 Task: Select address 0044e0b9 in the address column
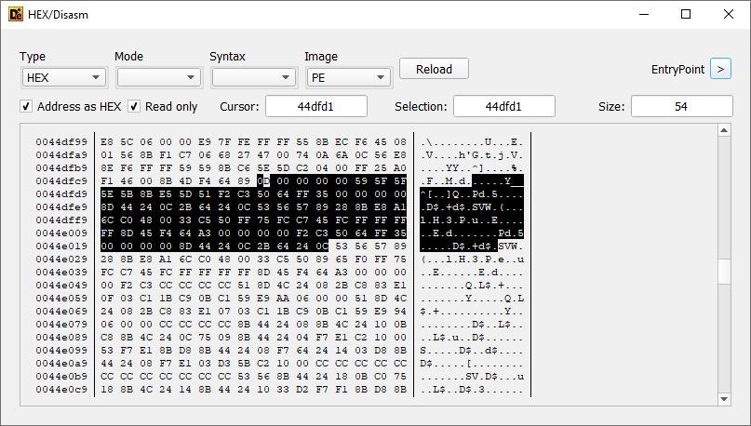(61, 376)
